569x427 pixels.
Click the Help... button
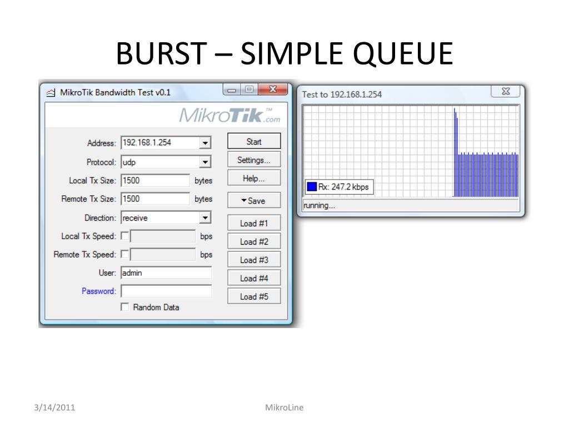(x=254, y=178)
